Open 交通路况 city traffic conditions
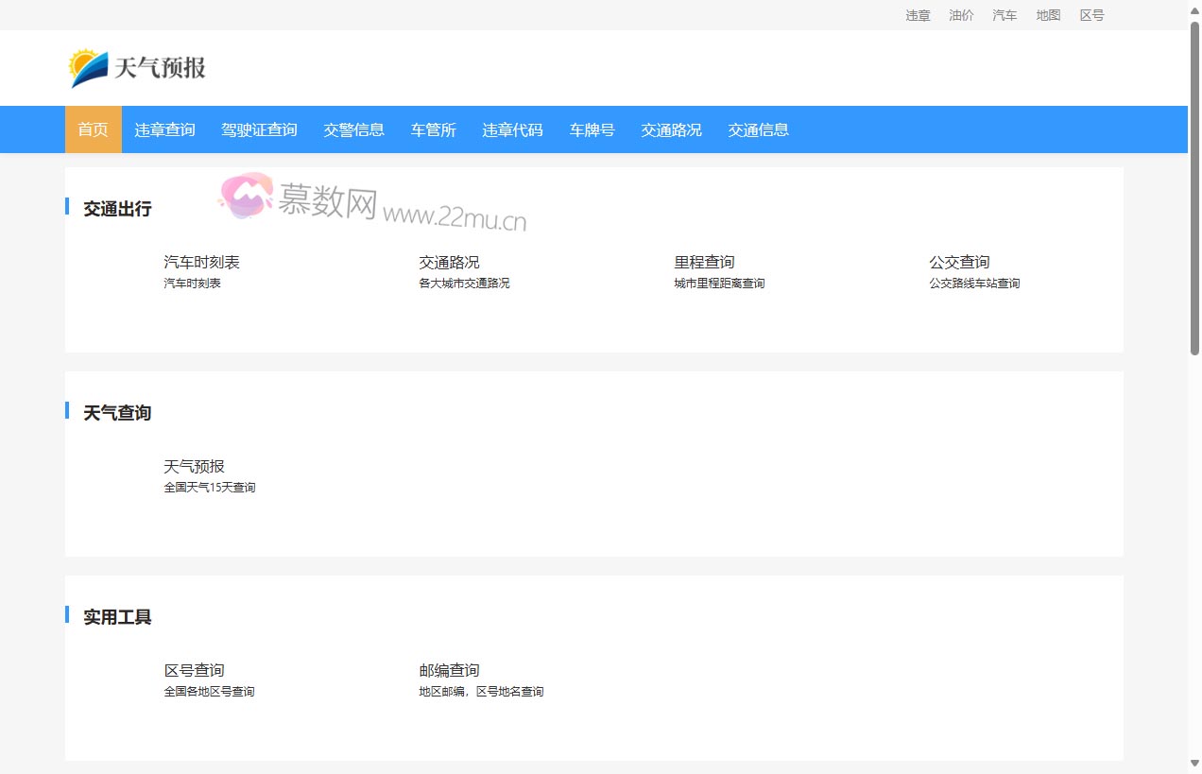The width and height of the screenshot is (1202, 774). (x=448, y=262)
